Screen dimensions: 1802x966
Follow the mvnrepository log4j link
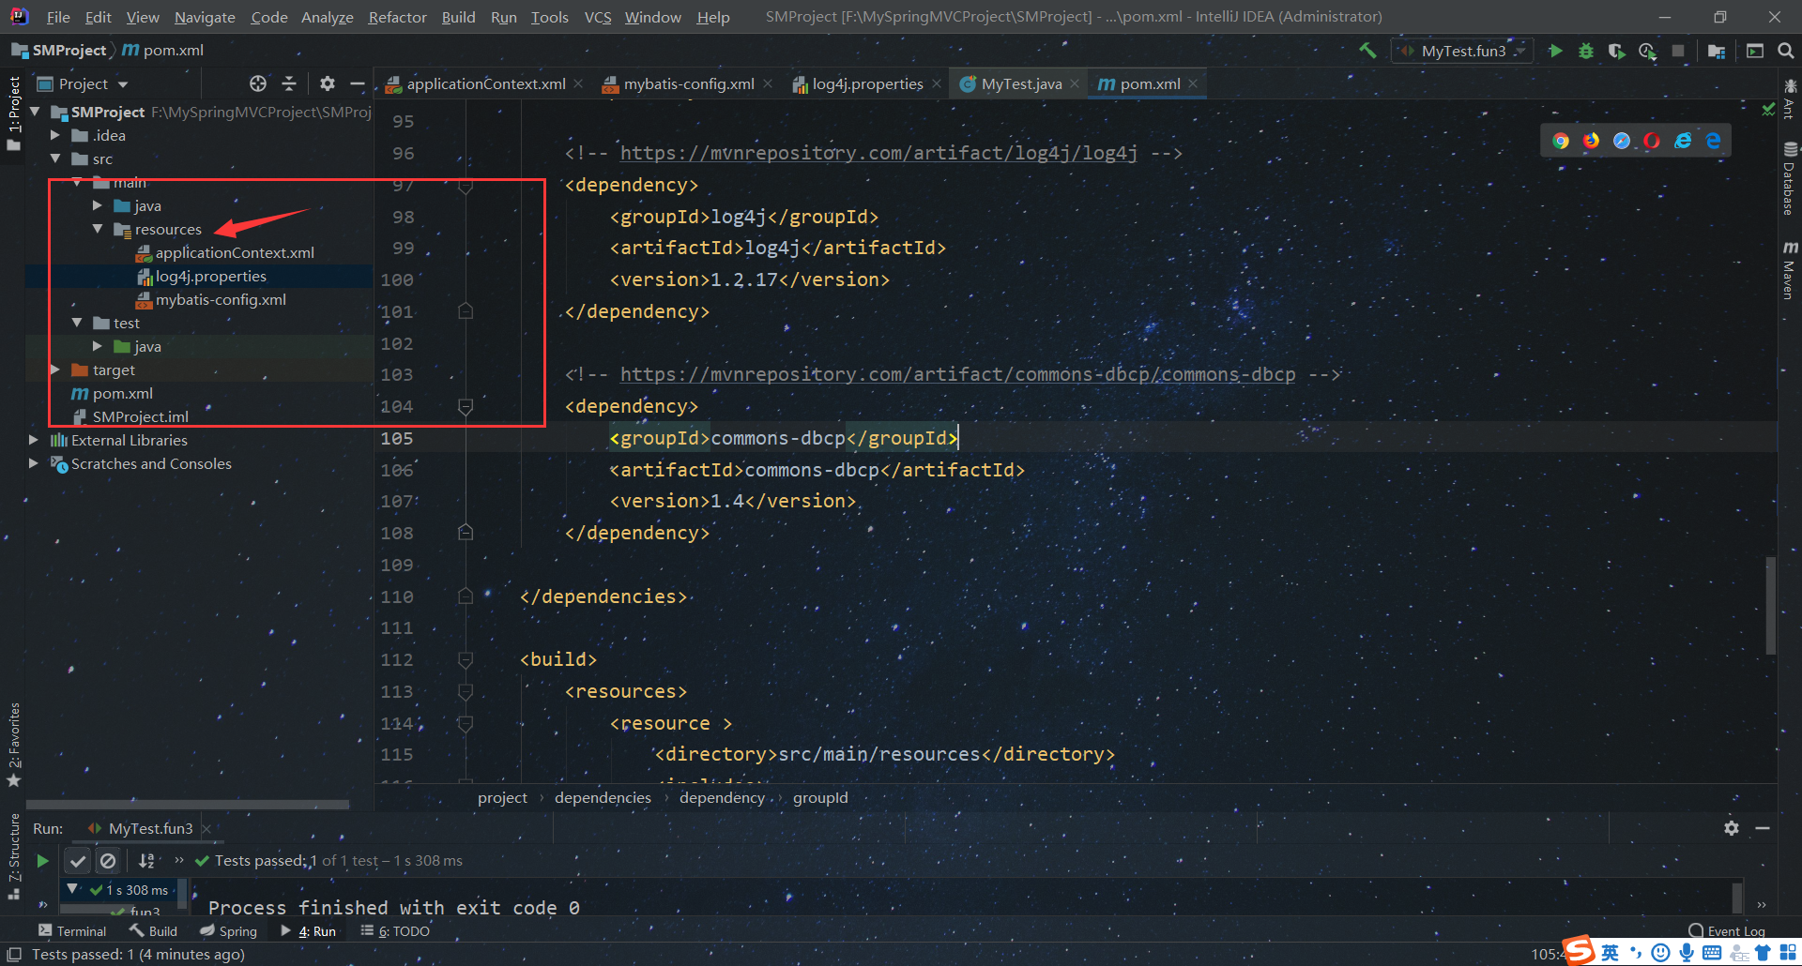click(x=878, y=153)
